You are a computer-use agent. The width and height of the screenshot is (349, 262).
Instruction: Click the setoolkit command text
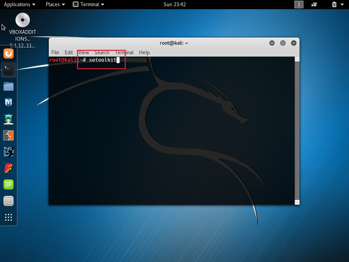pos(103,60)
